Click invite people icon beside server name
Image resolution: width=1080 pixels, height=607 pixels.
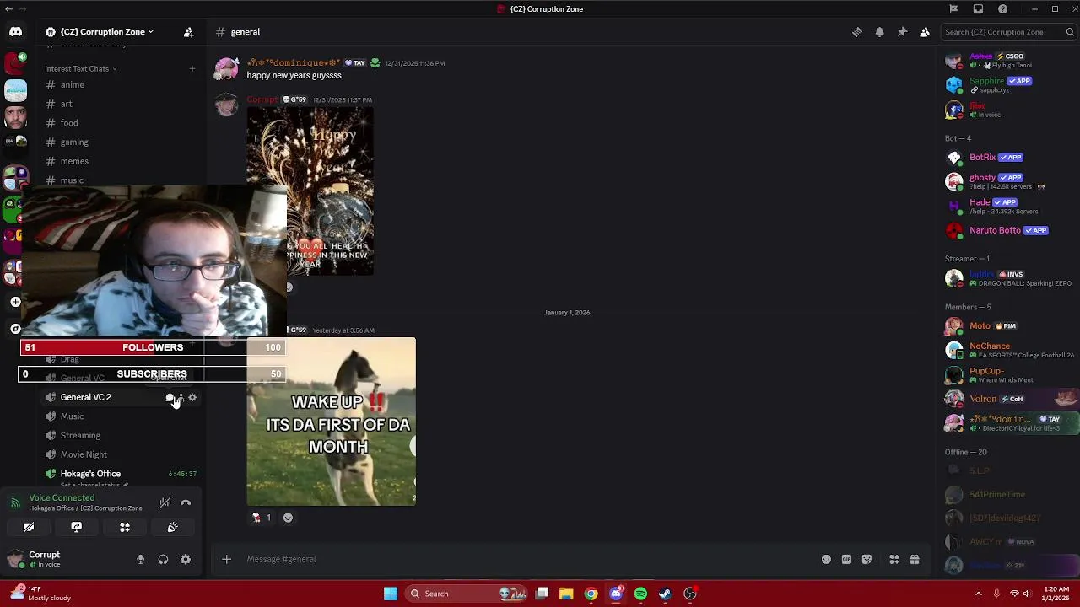pyautogui.click(x=188, y=32)
